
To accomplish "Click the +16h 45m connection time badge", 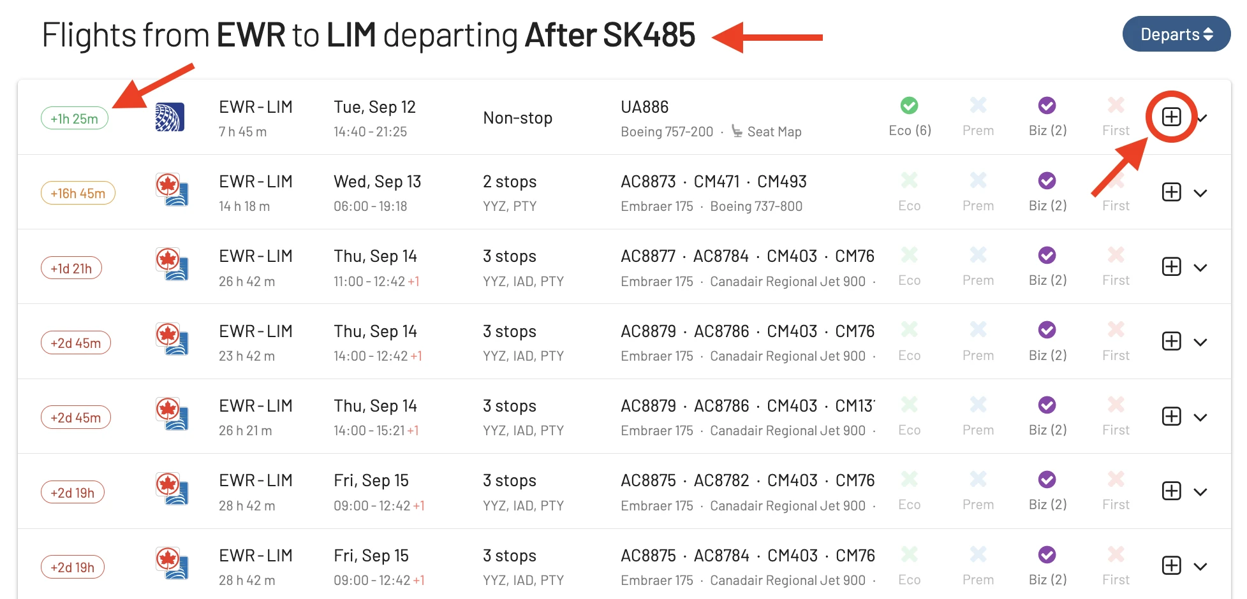I will [78, 193].
